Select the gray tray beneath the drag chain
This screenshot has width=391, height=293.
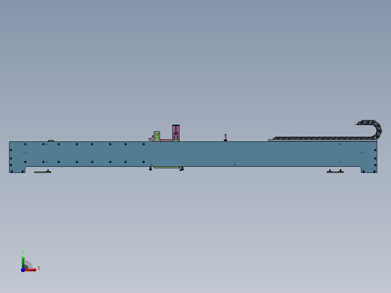tap(322, 140)
